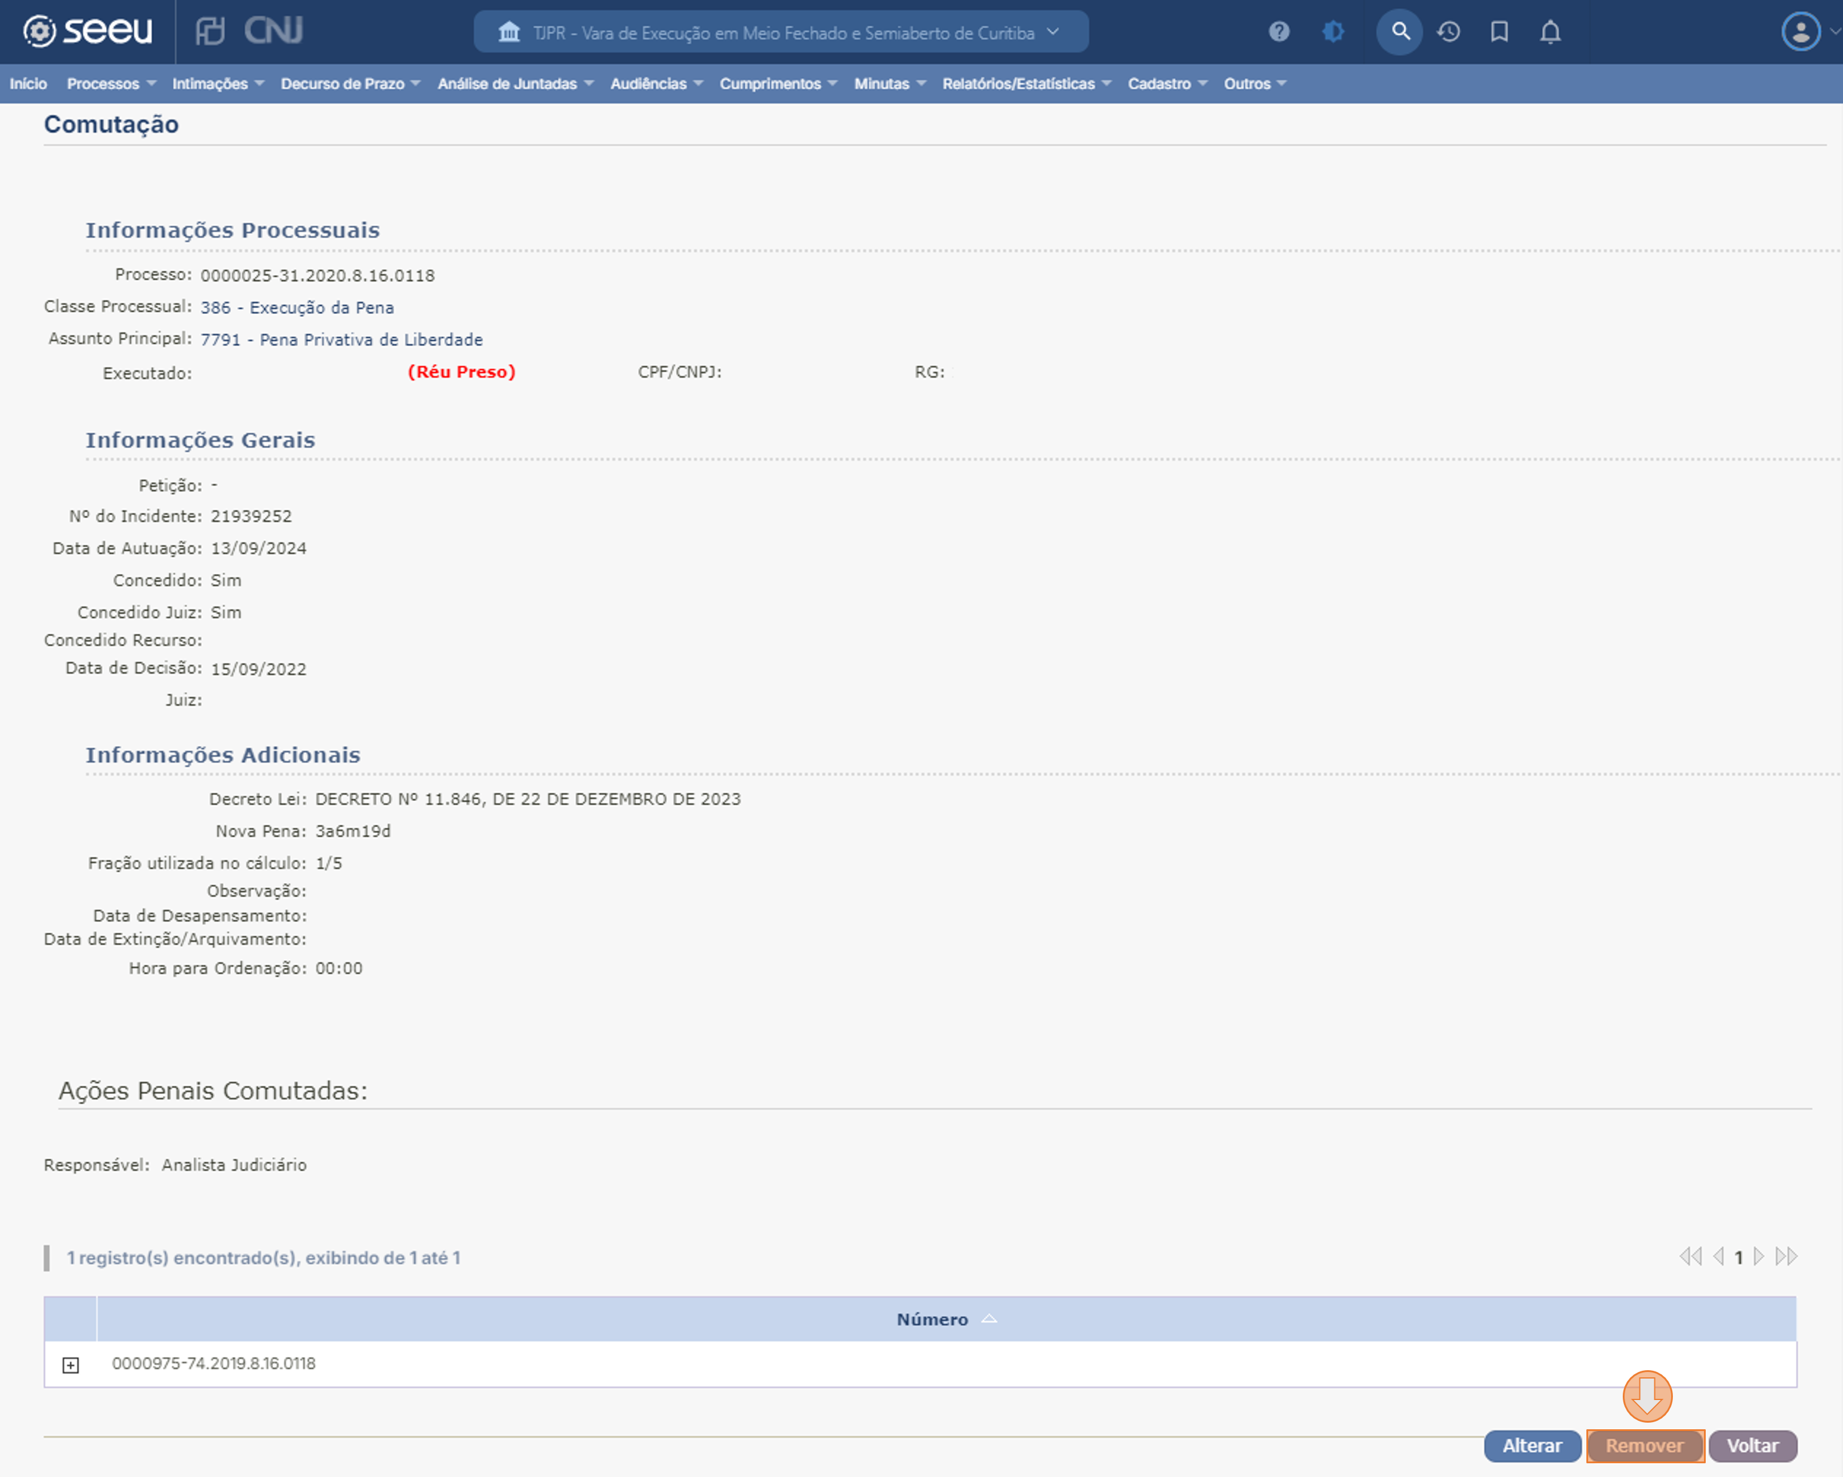Open link 386 - Execução da Pena
This screenshot has height=1477, width=1843.
(x=297, y=308)
